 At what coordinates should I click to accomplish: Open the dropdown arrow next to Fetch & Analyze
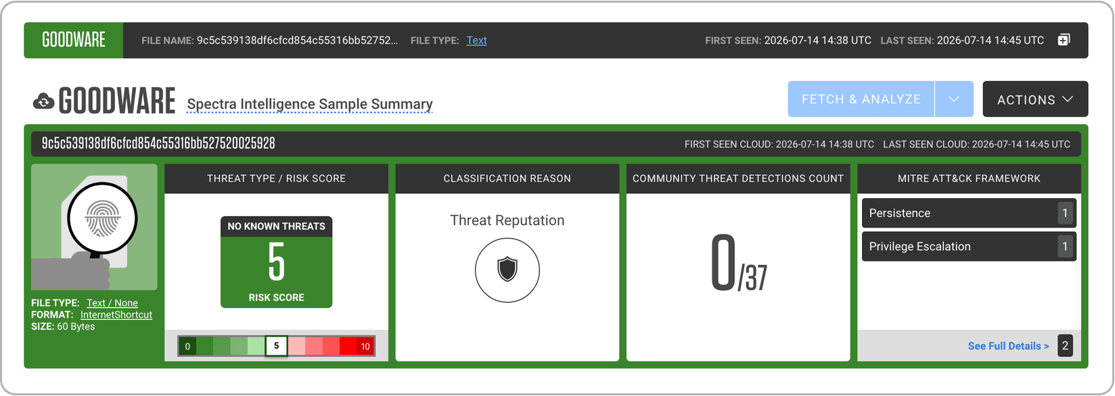click(954, 99)
